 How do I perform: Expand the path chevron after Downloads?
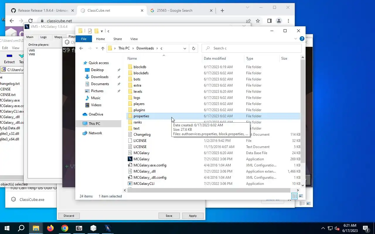pos(157,48)
